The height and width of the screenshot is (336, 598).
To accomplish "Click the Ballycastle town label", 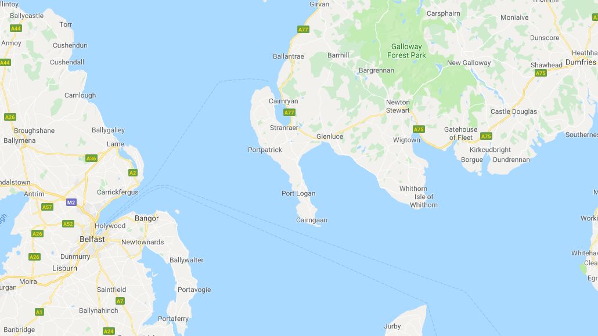I will [x=27, y=16].
